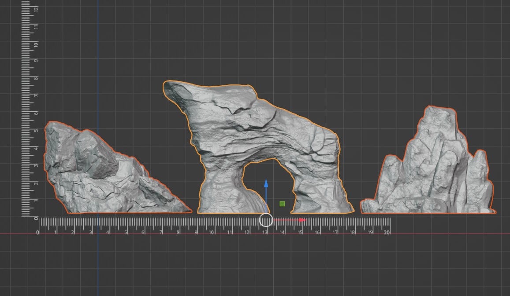Click the 10 mark on horizontal ruler
510x296 pixels.
click(212, 232)
